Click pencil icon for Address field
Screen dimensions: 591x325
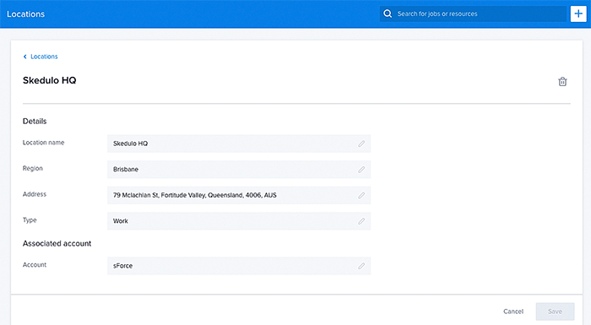(361, 195)
